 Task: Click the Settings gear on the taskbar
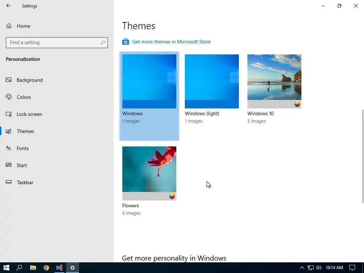(73, 268)
